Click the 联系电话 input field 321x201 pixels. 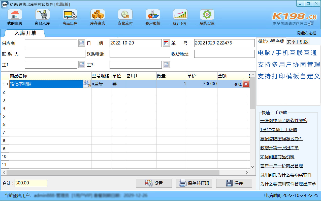tap(140, 54)
